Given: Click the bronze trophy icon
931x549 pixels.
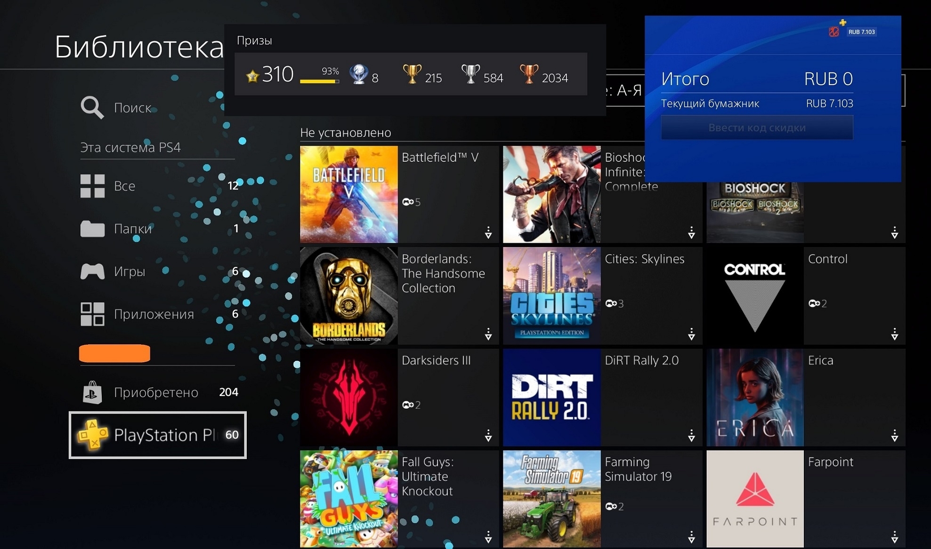Looking at the screenshot, I should click(529, 74).
